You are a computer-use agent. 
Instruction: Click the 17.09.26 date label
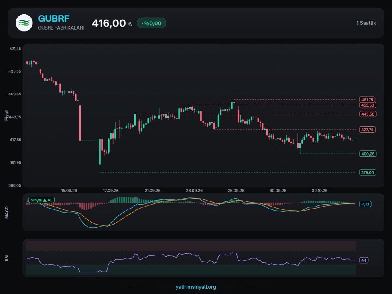click(x=111, y=191)
